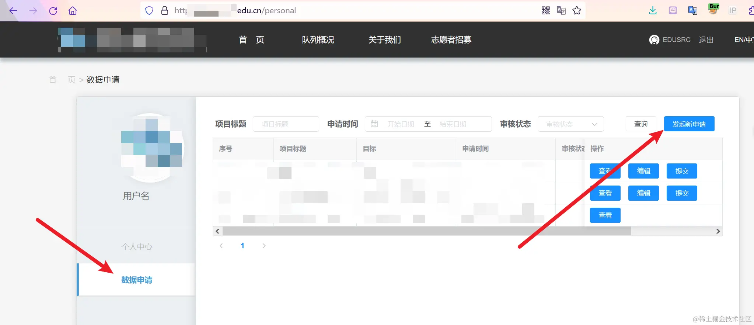The image size is (754, 325).
Task: Select 个人中心 in the sidebar
Action: (x=137, y=246)
